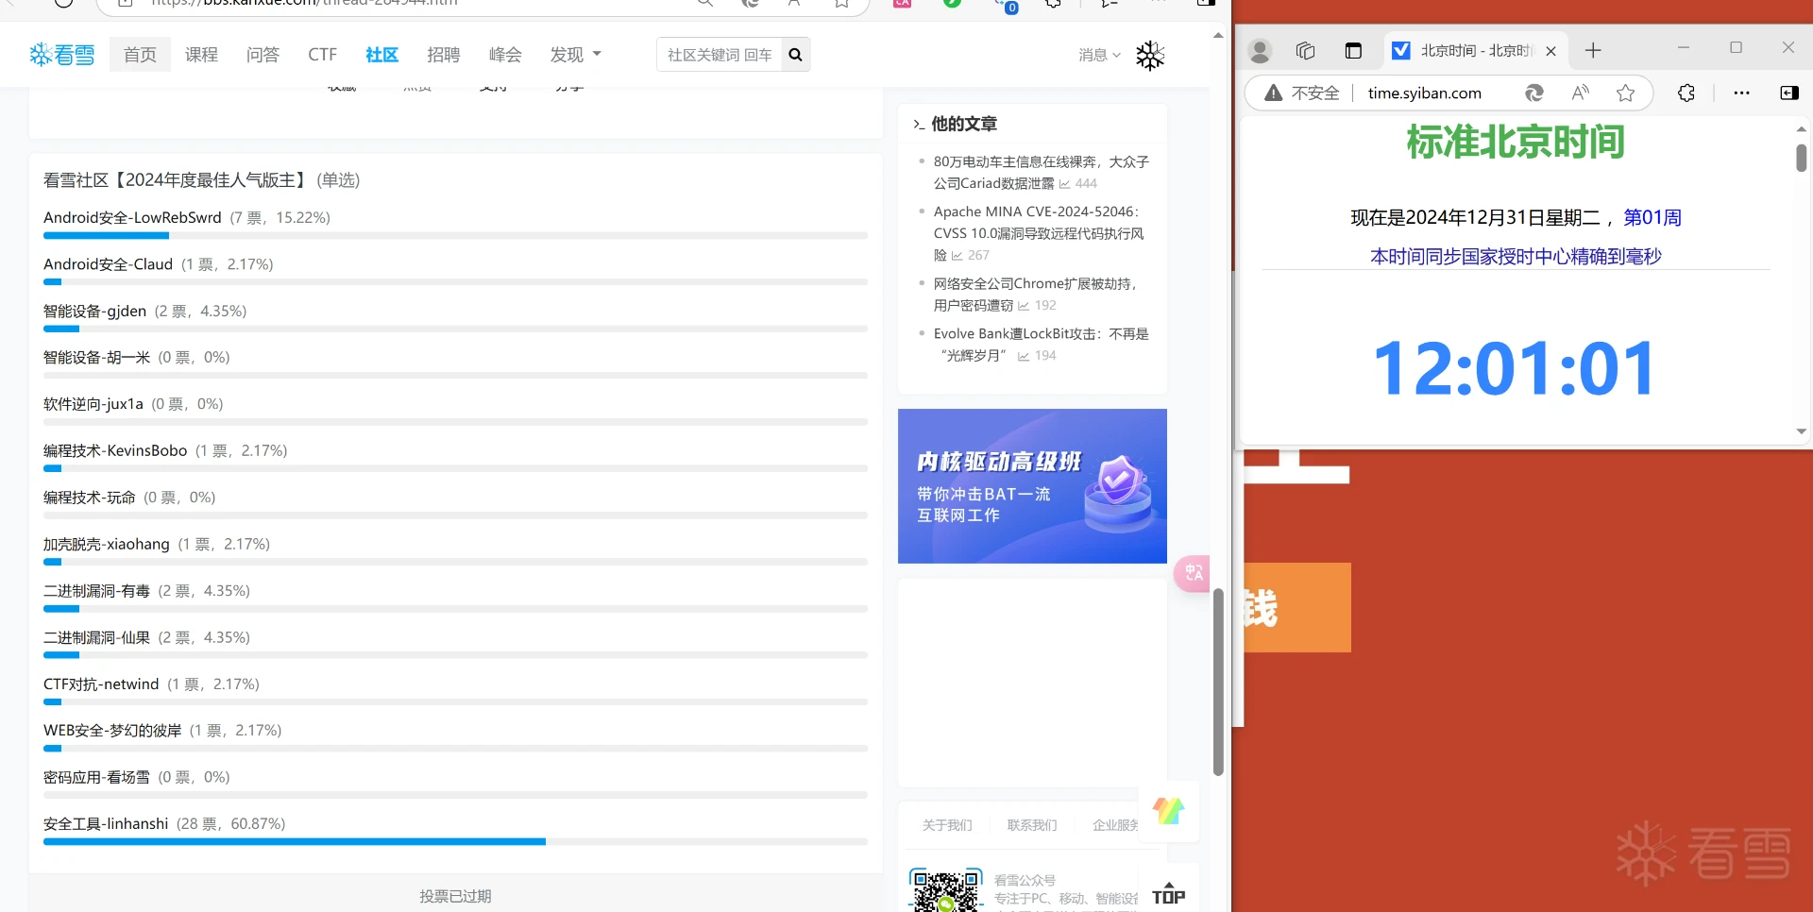Open the 课程 nav item
The image size is (1813, 912).
tap(201, 55)
